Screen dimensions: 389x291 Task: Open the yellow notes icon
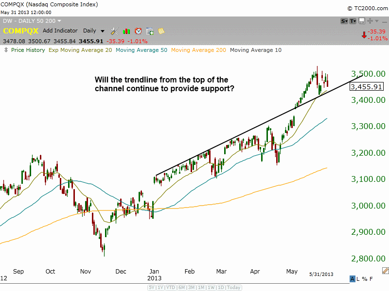(160, 31)
